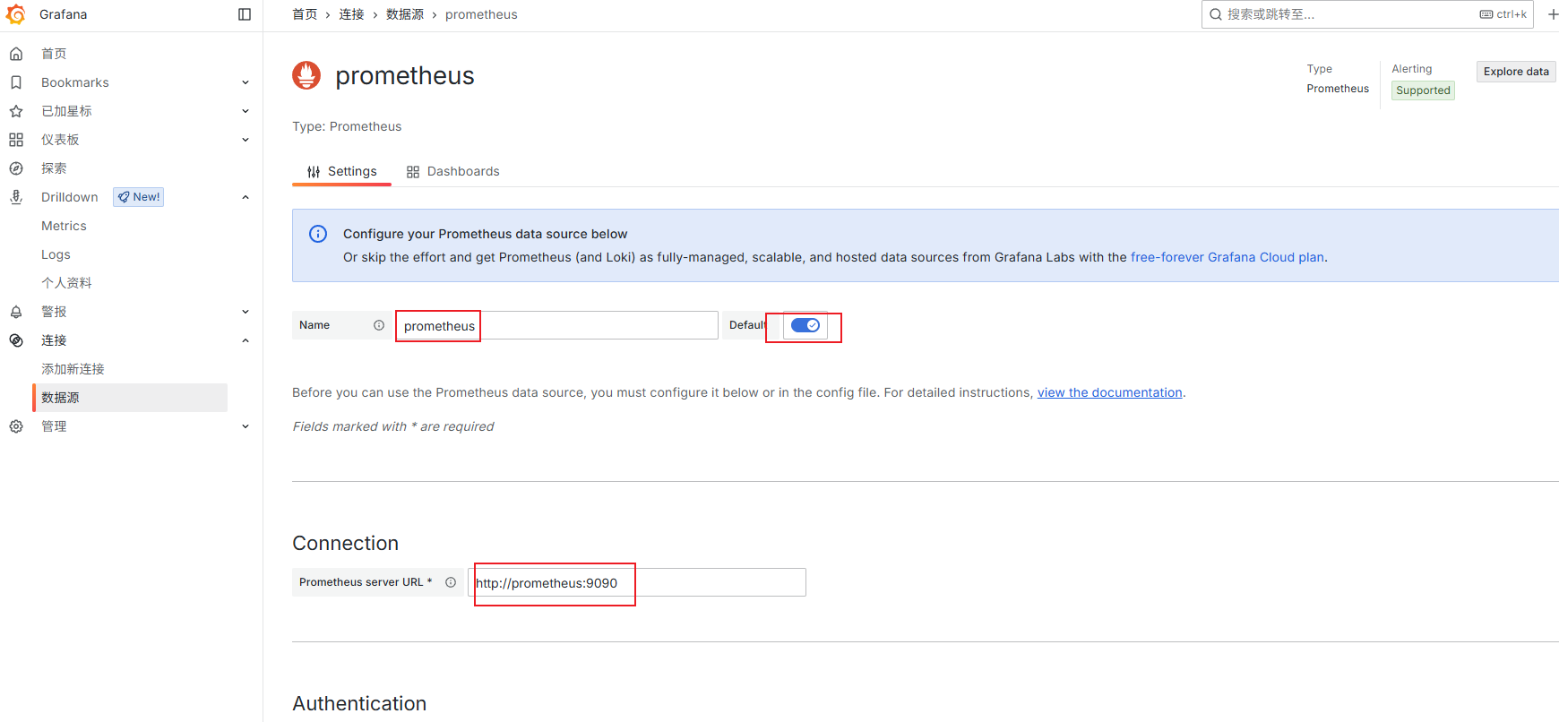Expand the 警报 section chevron
This screenshot has width=1559, height=722.
(x=245, y=312)
